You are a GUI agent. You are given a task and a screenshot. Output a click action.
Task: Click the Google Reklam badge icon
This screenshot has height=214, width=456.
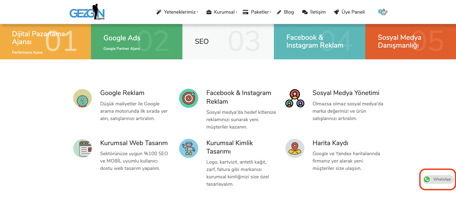[82, 98]
